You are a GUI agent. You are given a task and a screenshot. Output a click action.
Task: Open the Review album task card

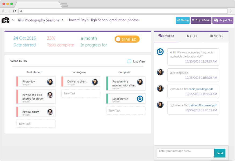pos(36,112)
